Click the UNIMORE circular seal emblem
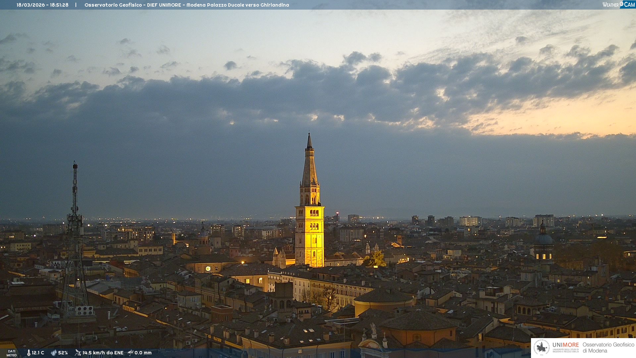Image resolution: width=636 pixels, height=358 pixels. 542,347
